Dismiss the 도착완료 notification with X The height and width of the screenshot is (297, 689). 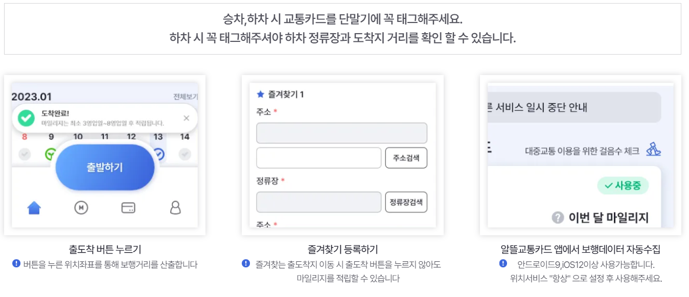(187, 118)
